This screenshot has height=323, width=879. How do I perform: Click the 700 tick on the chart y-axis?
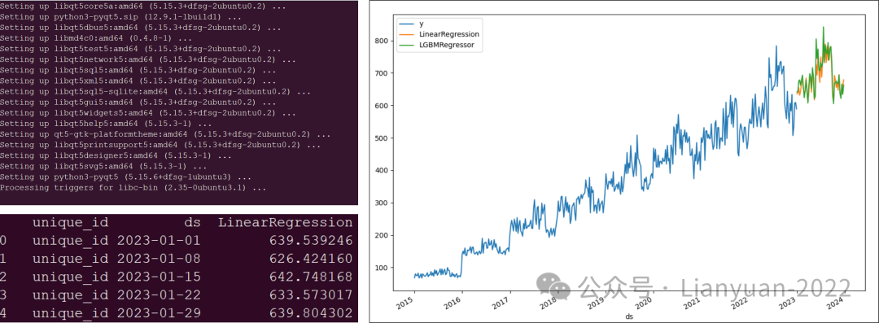point(382,73)
